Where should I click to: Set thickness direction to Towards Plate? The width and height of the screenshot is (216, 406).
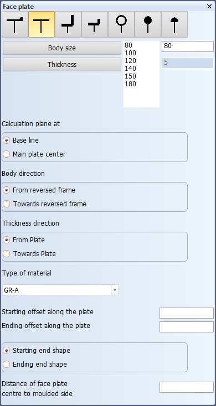pos(29,254)
